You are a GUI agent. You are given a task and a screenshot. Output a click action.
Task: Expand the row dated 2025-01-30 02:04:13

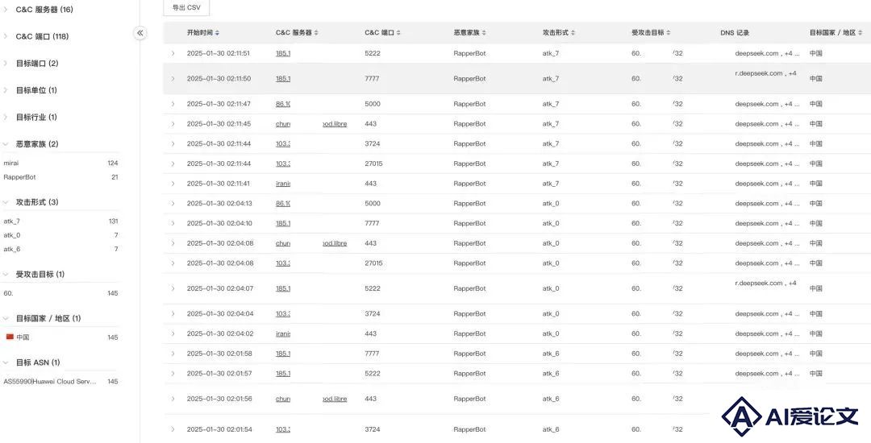click(173, 204)
